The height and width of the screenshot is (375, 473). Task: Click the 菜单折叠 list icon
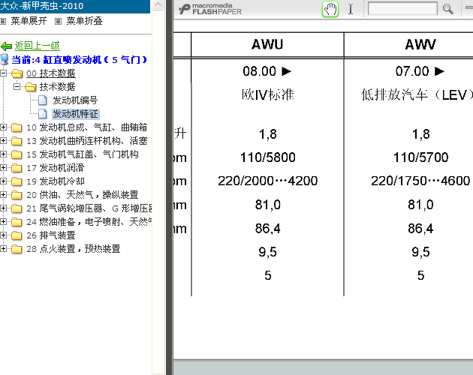click(x=59, y=22)
